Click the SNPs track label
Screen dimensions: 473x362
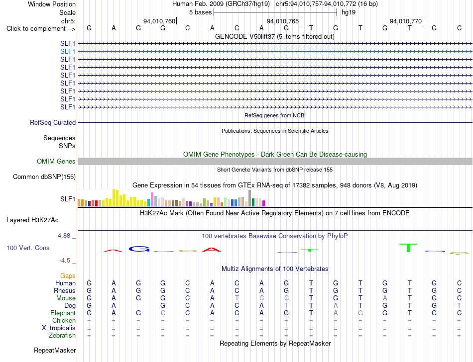click(67, 146)
